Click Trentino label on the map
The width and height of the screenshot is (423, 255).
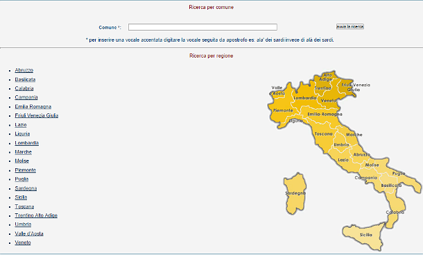point(323,88)
